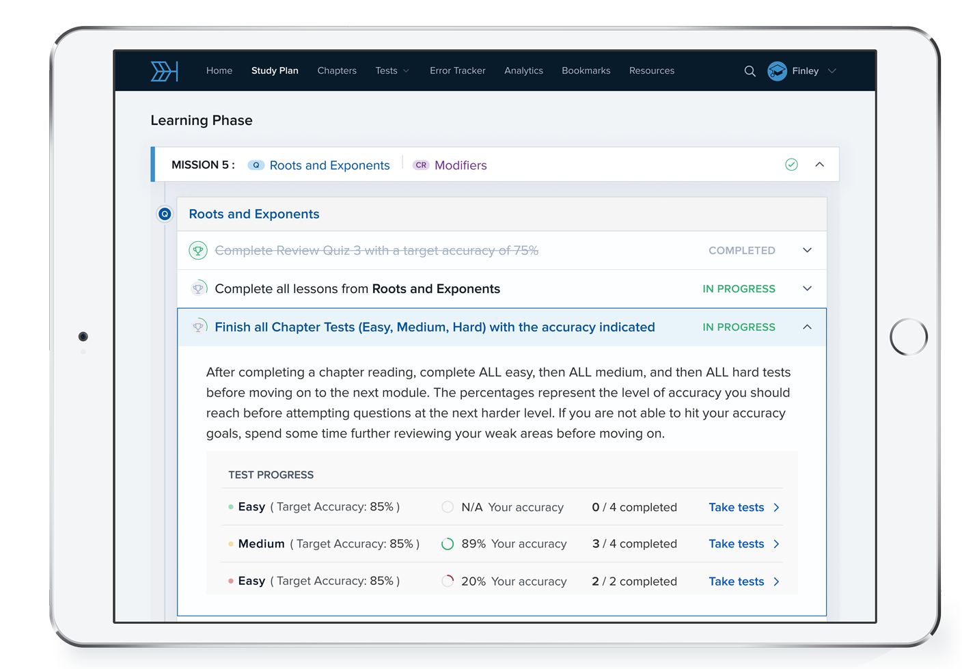Click the N/A accuracy circle indicator
The image size is (962, 669).
coord(448,507)
